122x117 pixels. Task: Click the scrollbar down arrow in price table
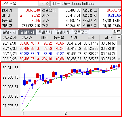[119, 59]
